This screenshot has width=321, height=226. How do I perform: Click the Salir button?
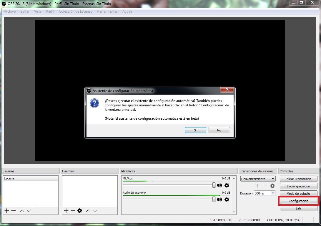298,208
